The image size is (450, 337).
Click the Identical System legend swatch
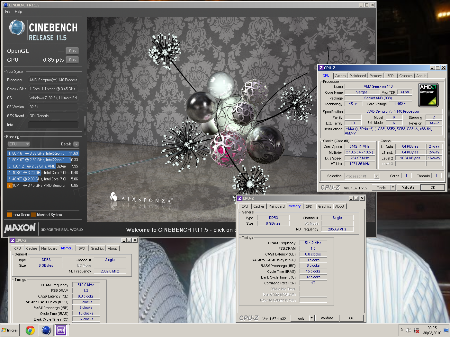(33, 215)
